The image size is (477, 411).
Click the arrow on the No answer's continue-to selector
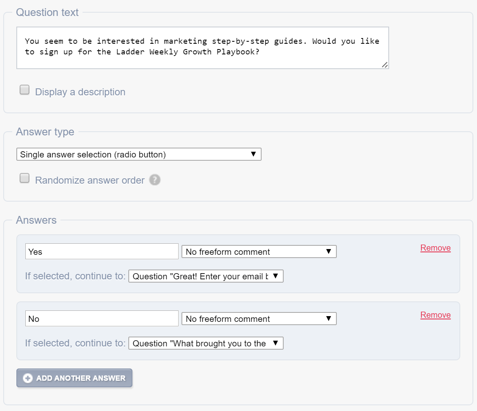pyautogui.click(x=275, y=343)
